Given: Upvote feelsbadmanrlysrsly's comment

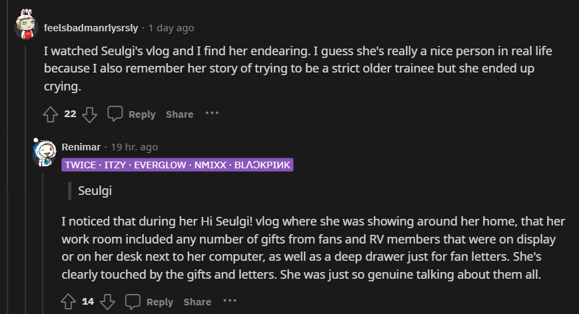Looking at the screenshot, I should point(51,114).
